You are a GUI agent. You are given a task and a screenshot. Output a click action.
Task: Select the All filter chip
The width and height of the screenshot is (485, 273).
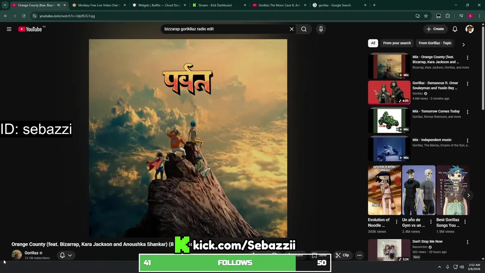tap(373, 43)
